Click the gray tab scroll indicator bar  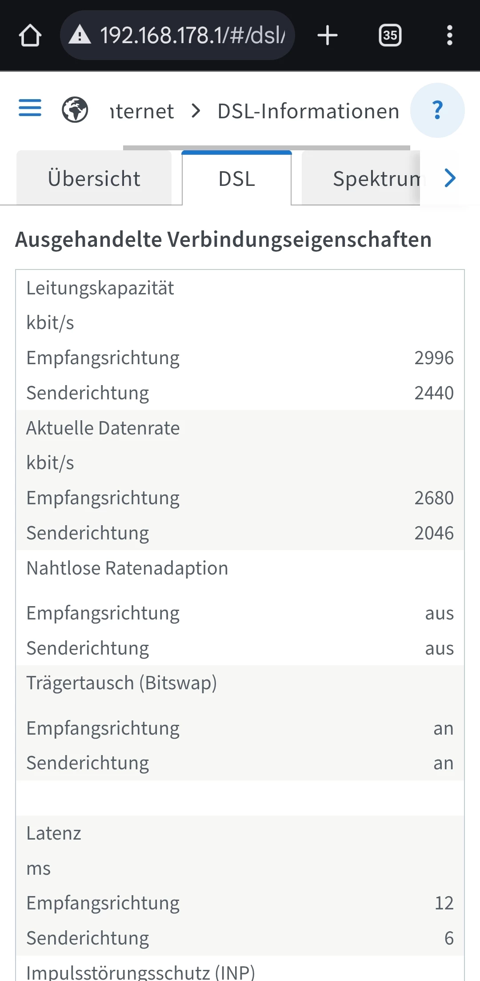pos(267,148)
